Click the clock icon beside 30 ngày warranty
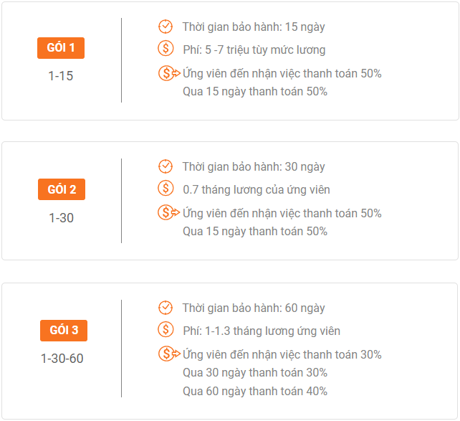460x421 pixels. (x=166, y=166)
